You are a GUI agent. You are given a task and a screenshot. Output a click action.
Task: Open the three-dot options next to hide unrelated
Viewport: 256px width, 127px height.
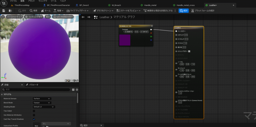[x=175, y=11]
